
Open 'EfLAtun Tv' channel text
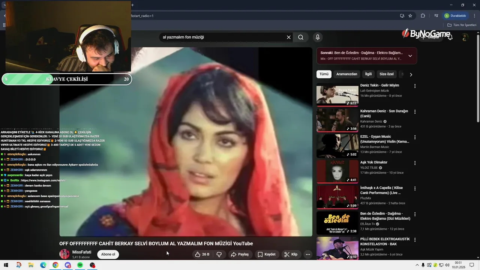coord(367,224)
